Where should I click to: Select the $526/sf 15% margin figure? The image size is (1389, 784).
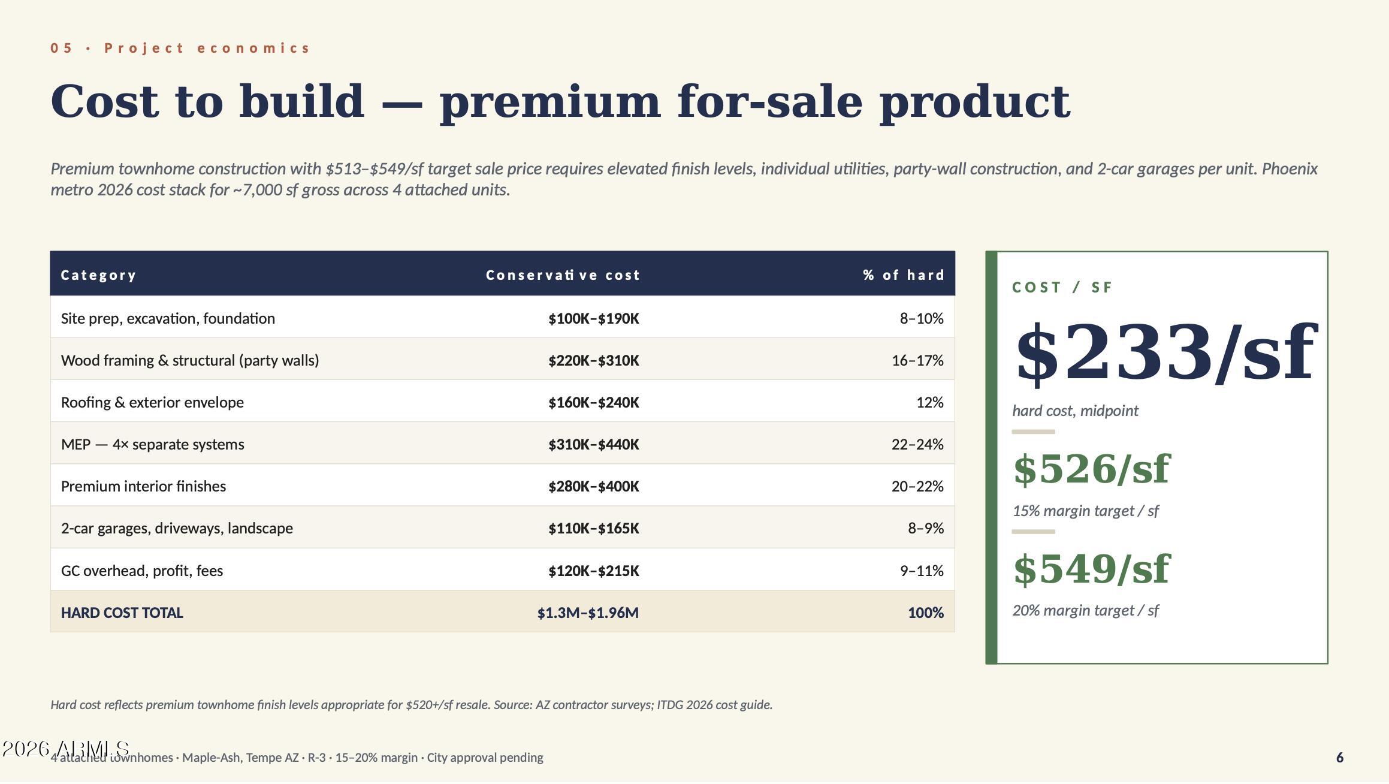1091,469
